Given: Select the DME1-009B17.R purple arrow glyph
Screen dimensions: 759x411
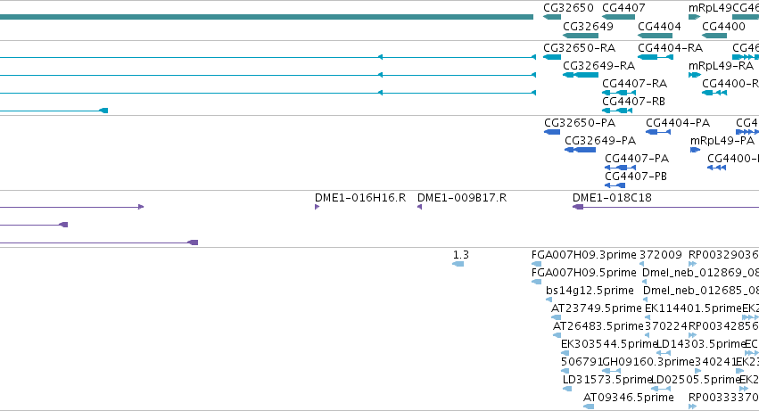Looking at the screenshot, I should coord(420,207).
